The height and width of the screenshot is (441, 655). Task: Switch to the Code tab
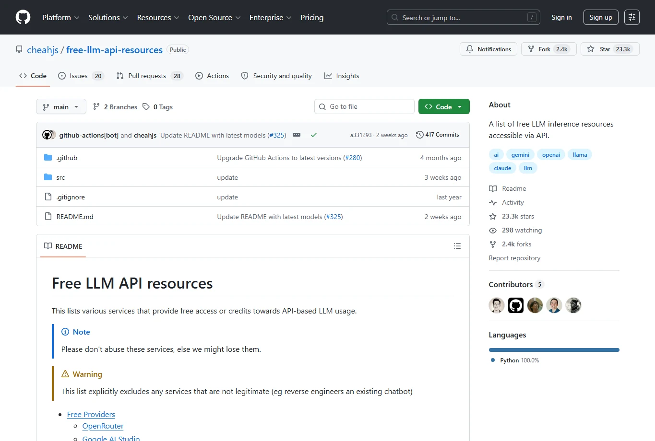[33, 76]
